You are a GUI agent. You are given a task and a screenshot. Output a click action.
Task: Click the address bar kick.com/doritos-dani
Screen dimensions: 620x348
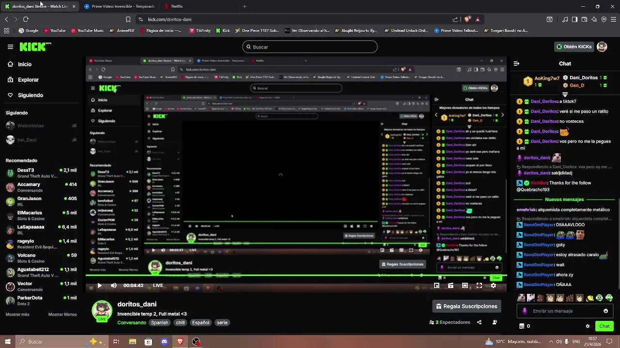170,19
